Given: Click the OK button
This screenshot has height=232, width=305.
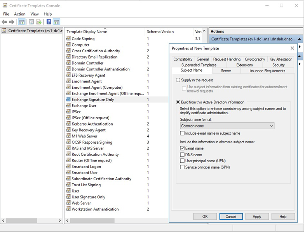Looking at the screenshot, I should 205,217.
